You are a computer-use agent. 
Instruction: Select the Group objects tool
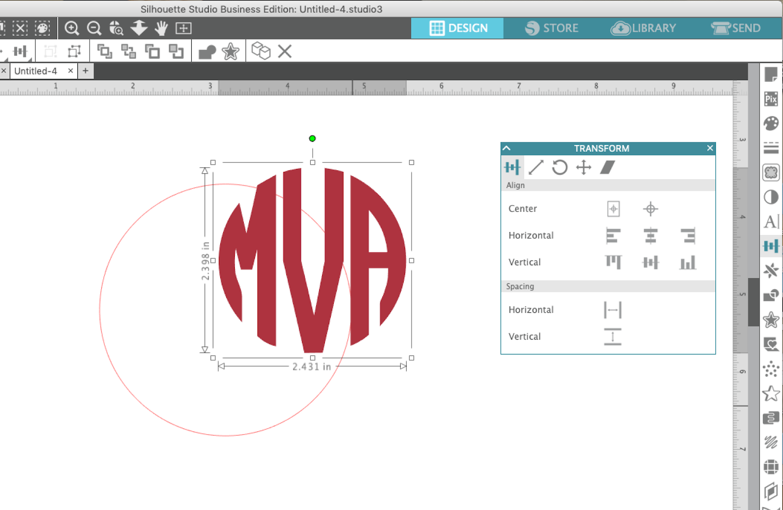pos(104,51)
